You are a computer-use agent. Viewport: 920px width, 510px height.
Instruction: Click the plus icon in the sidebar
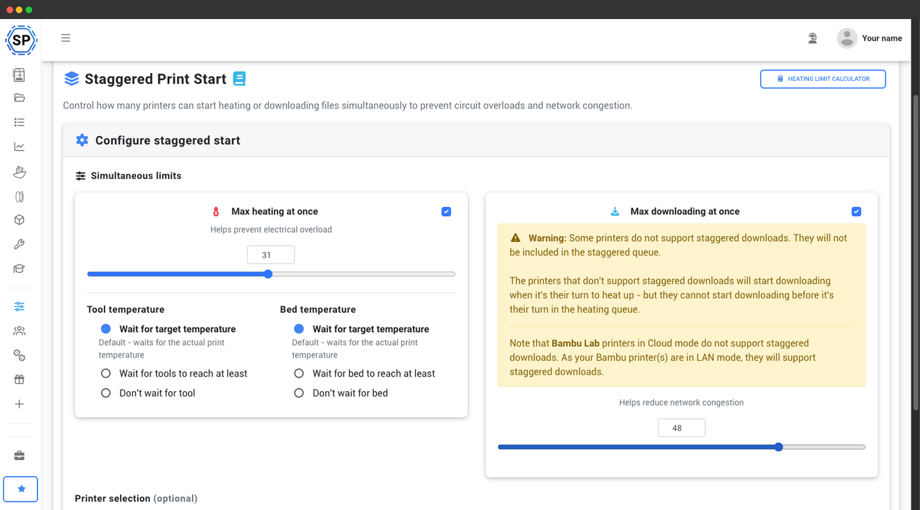click(x=19, y=404)
